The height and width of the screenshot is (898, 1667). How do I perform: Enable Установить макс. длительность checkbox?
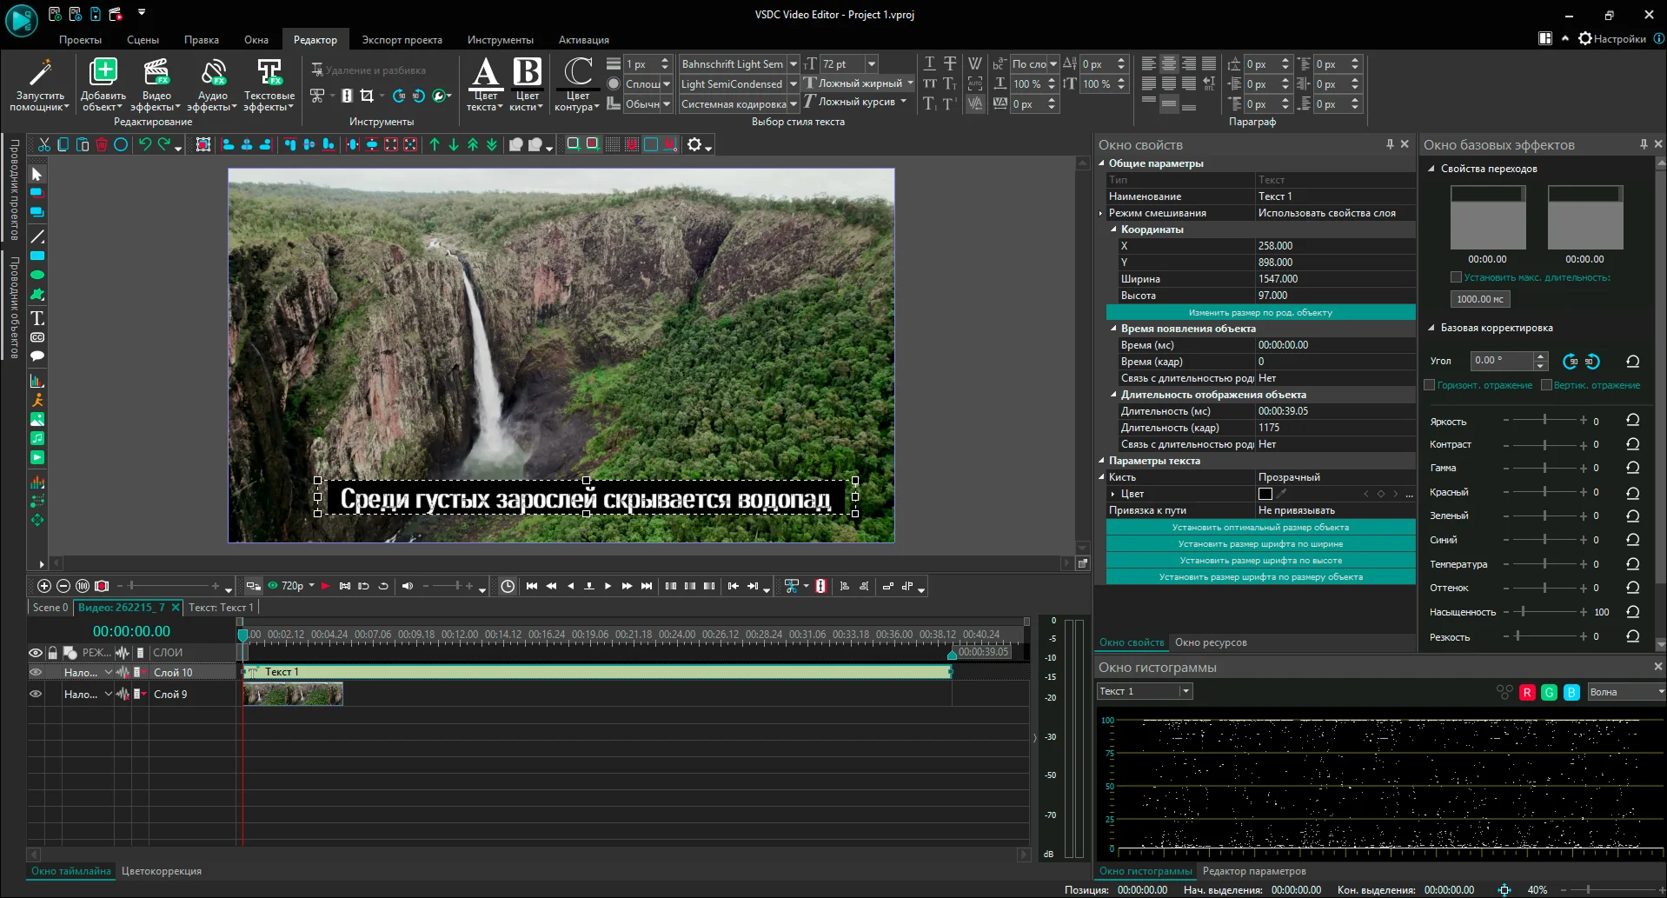point(1456,277)
